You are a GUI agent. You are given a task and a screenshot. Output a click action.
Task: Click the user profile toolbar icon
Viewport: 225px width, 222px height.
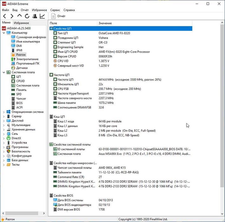35,16
